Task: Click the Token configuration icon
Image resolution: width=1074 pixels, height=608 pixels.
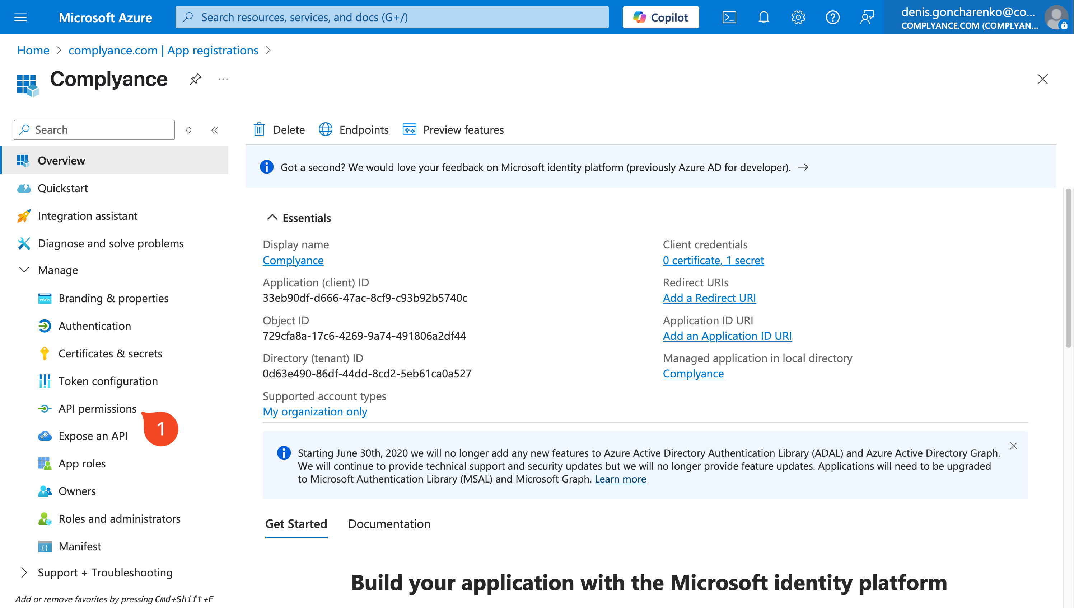Action: (44, 381)
